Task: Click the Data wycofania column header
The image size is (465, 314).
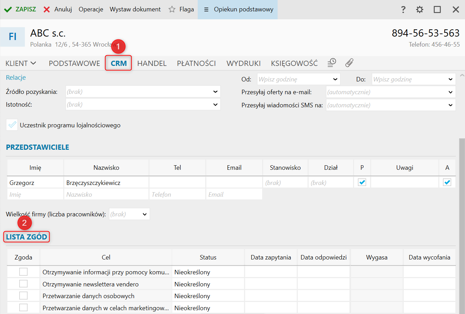Action: [x=430, y=257]
